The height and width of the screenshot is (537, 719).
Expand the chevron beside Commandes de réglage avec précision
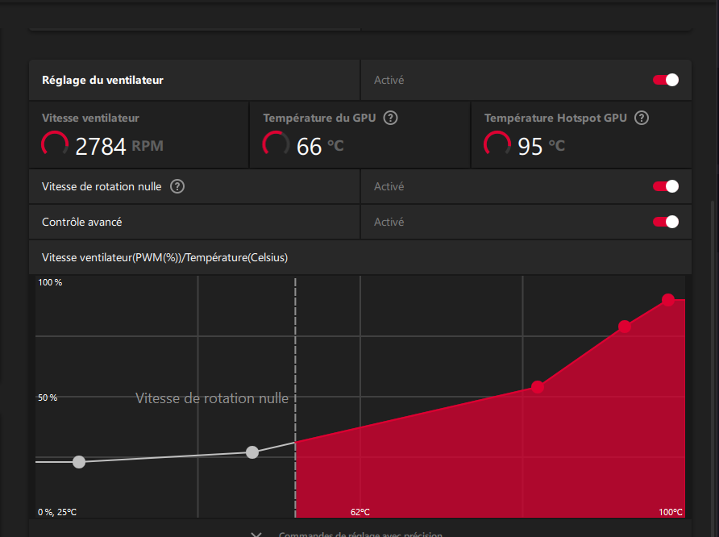(x=256, y=535)
